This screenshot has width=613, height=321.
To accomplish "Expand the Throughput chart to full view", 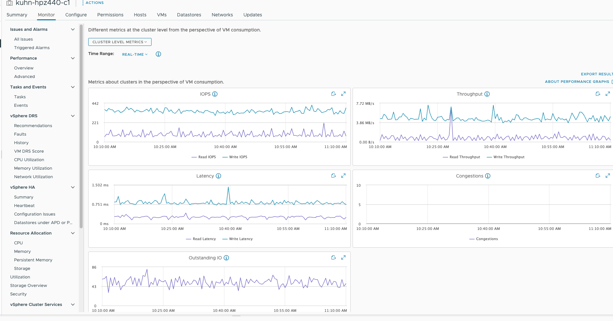I will (608, 94).
